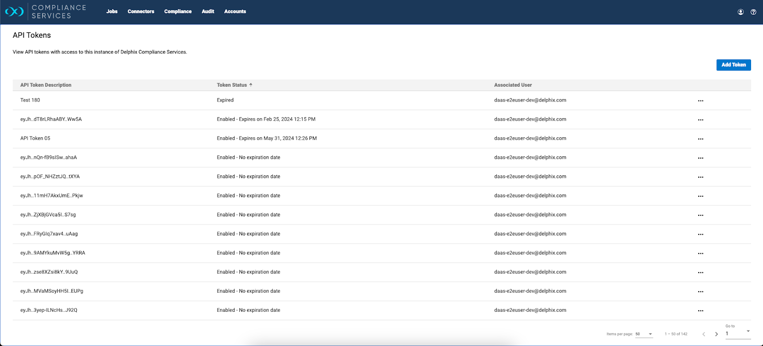This screenshot has width=763, height=346.
Task: Go to previous page arrow
Action: click(703, 334)
